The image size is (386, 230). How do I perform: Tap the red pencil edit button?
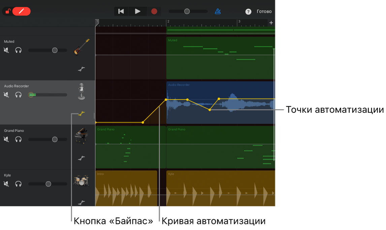22,11
